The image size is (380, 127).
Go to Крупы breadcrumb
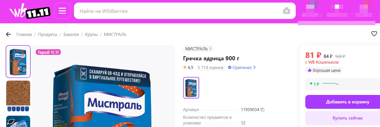[x=91, y=34]
